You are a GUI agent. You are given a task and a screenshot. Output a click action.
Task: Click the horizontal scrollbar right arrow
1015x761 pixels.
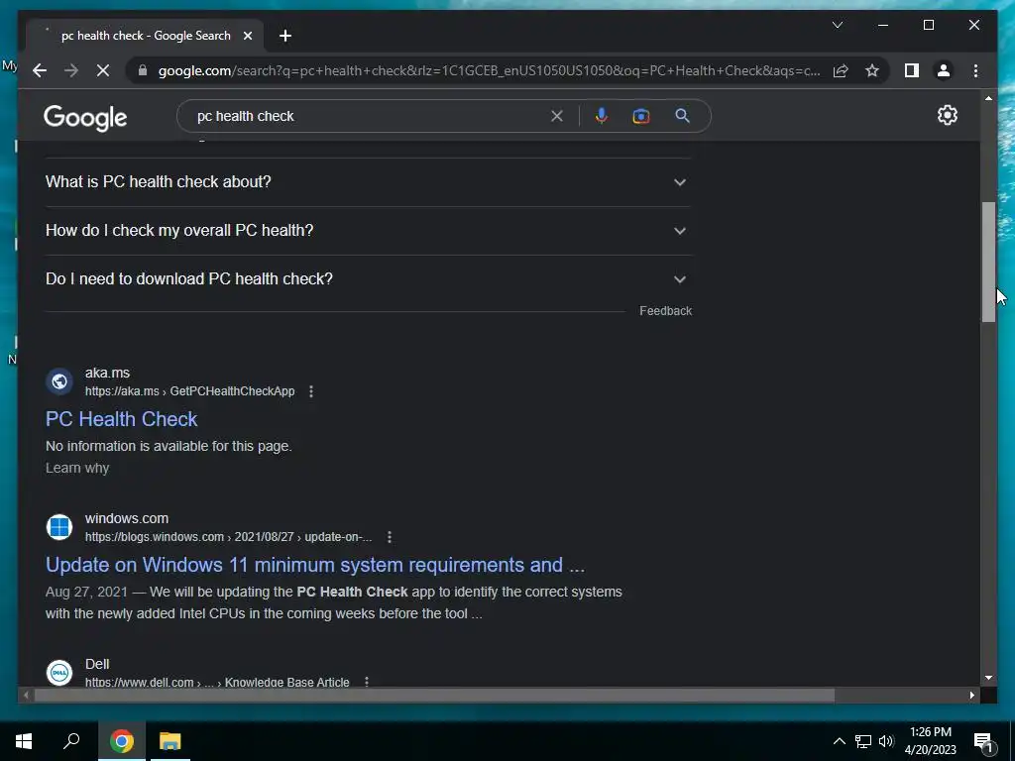point(971,696)
